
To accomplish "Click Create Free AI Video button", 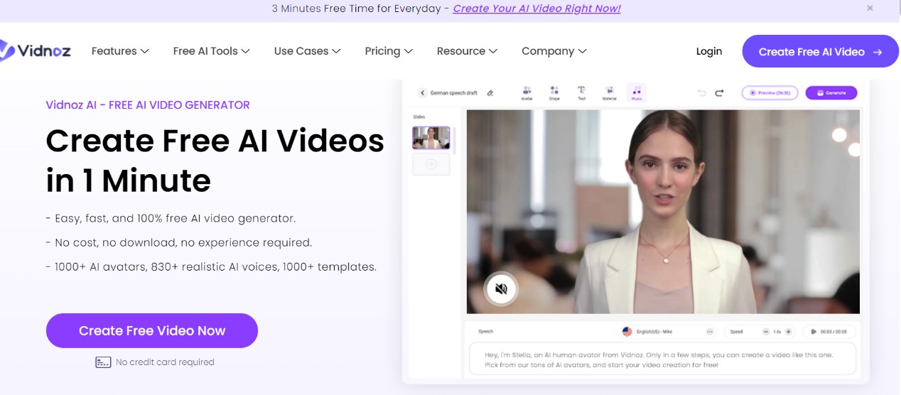I will click(820, 52).
